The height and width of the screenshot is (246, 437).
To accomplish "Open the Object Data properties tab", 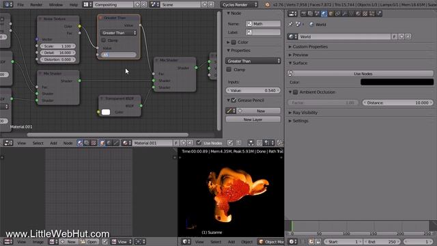I will pyautogui.click(x=351, y=14).
